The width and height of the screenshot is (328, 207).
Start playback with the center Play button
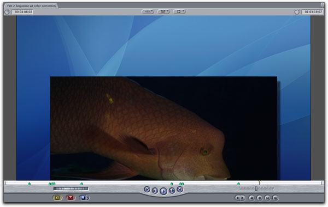coord(163,191)
